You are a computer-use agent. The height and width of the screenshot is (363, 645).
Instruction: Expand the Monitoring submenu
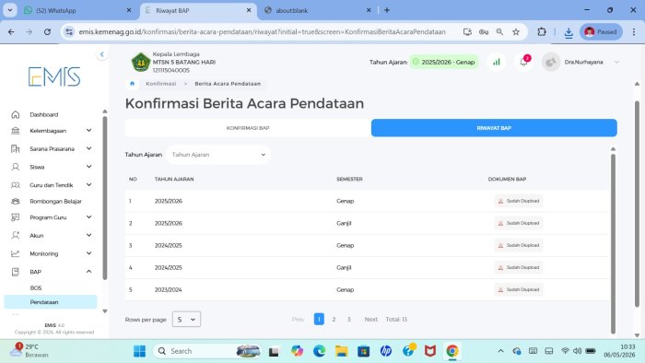tap(88, 253)
